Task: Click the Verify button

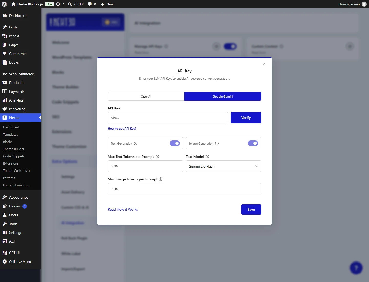Action: click(246, 118)
